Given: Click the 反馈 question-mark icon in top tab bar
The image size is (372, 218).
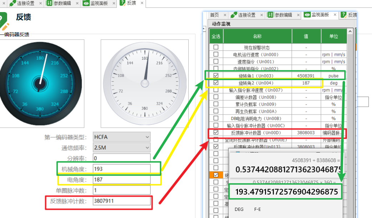Looking at the screenshot, I should tap(122, 3).
